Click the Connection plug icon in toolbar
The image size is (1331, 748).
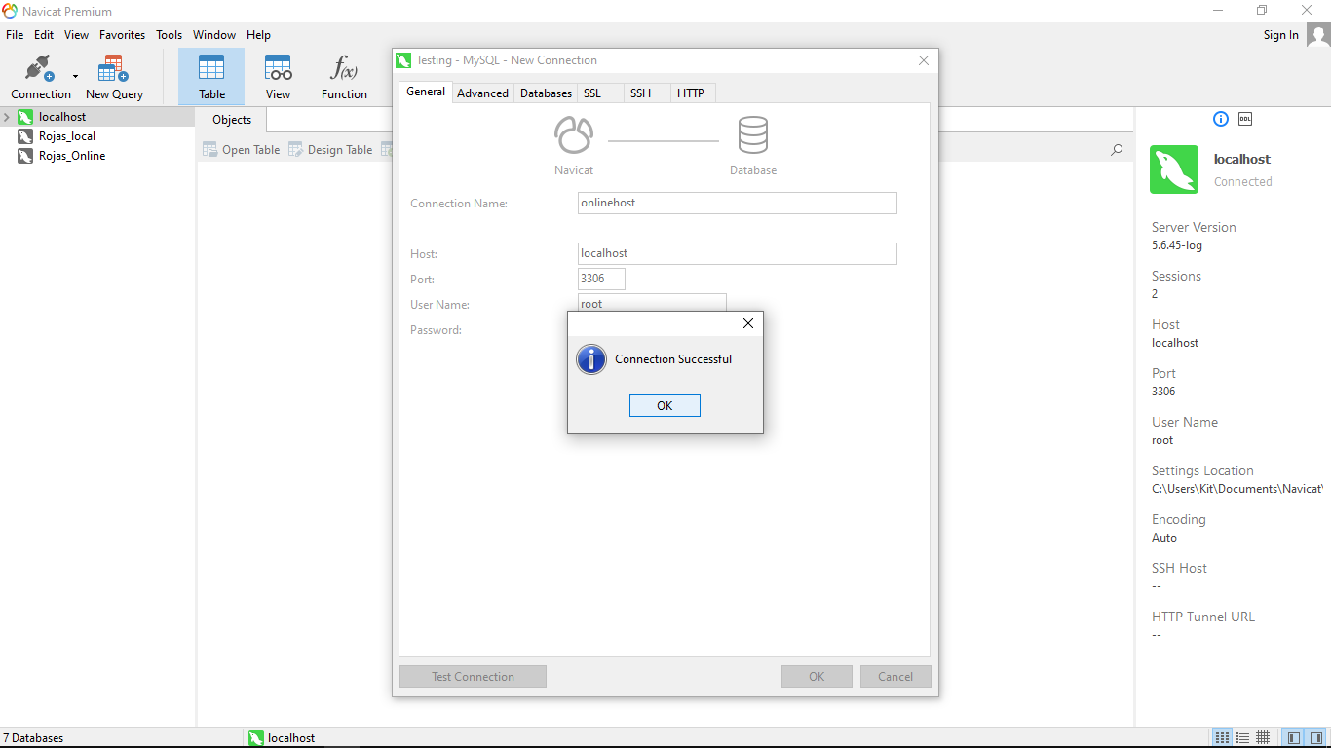point(38,70)
